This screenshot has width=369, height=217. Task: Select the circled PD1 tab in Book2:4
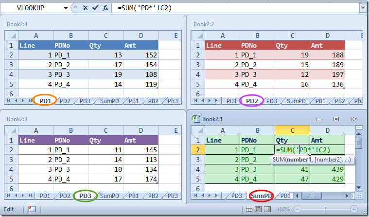pyautogui.click(x=45, y=101)
